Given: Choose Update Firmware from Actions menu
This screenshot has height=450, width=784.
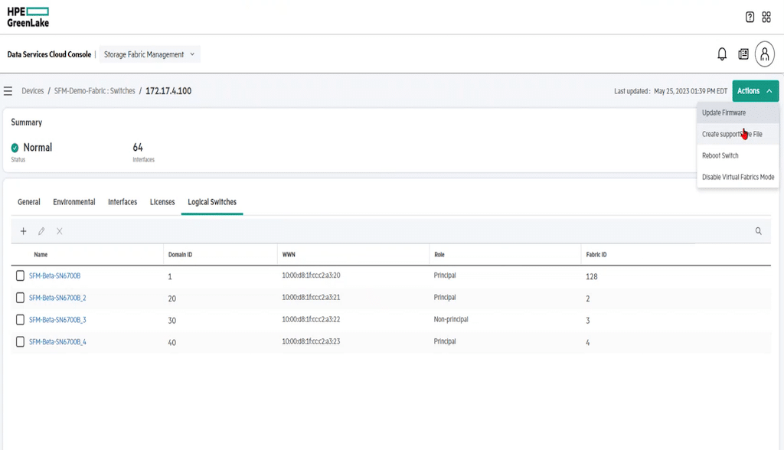Looking at the screenshot, I should coord(738,113).
